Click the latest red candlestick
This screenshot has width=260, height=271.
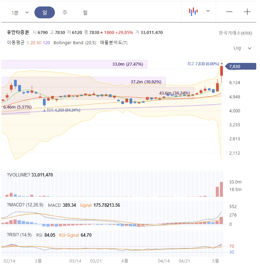tap(221, 71)
